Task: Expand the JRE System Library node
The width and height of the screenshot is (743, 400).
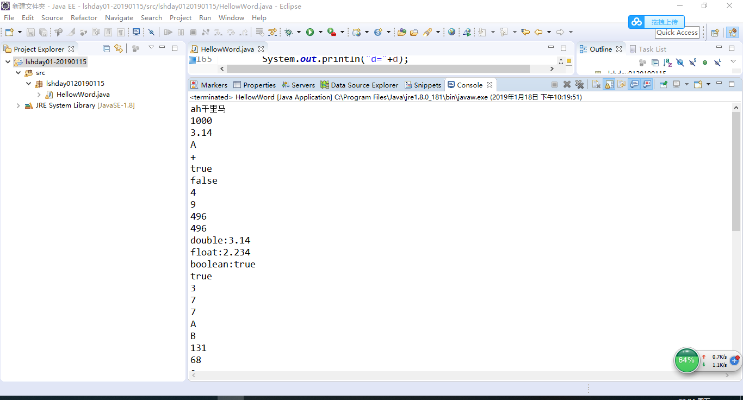Action: (18, 105)
